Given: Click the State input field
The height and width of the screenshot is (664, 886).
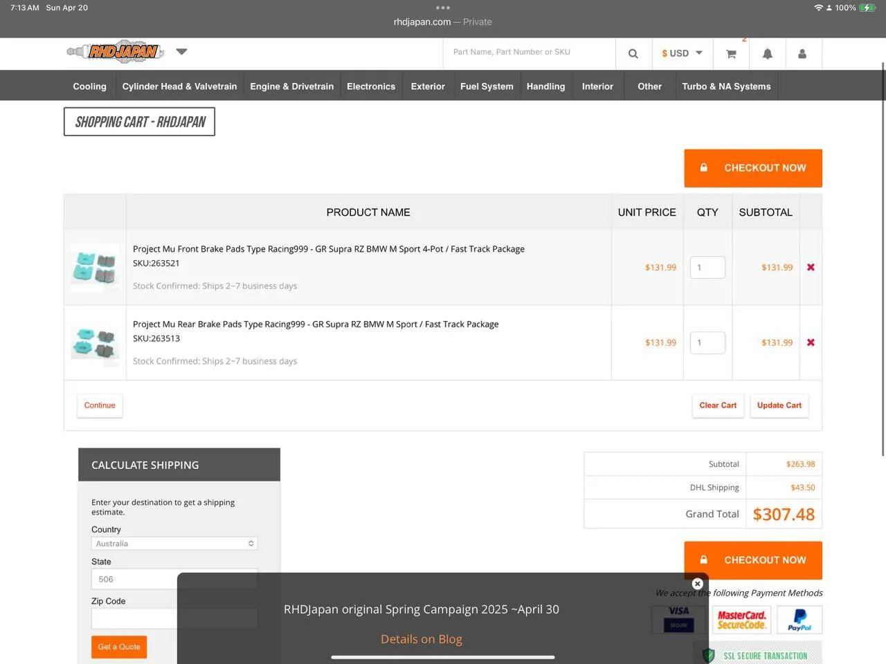Looking at the screenshot, I should click(x=174, y=580).
